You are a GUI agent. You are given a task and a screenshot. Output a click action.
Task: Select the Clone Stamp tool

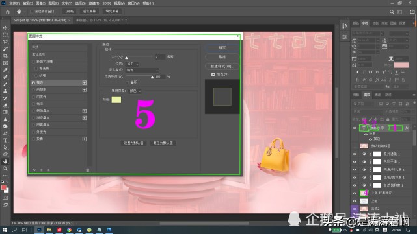pos(5,91)
